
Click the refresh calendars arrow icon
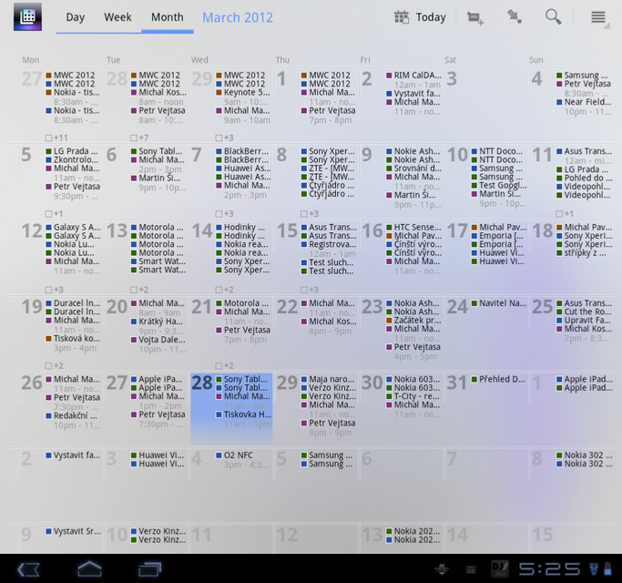(515, 17)
